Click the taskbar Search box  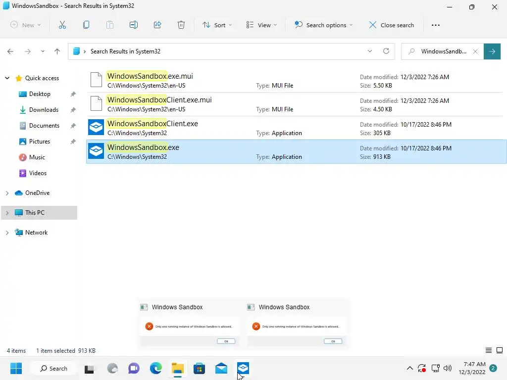53,368
